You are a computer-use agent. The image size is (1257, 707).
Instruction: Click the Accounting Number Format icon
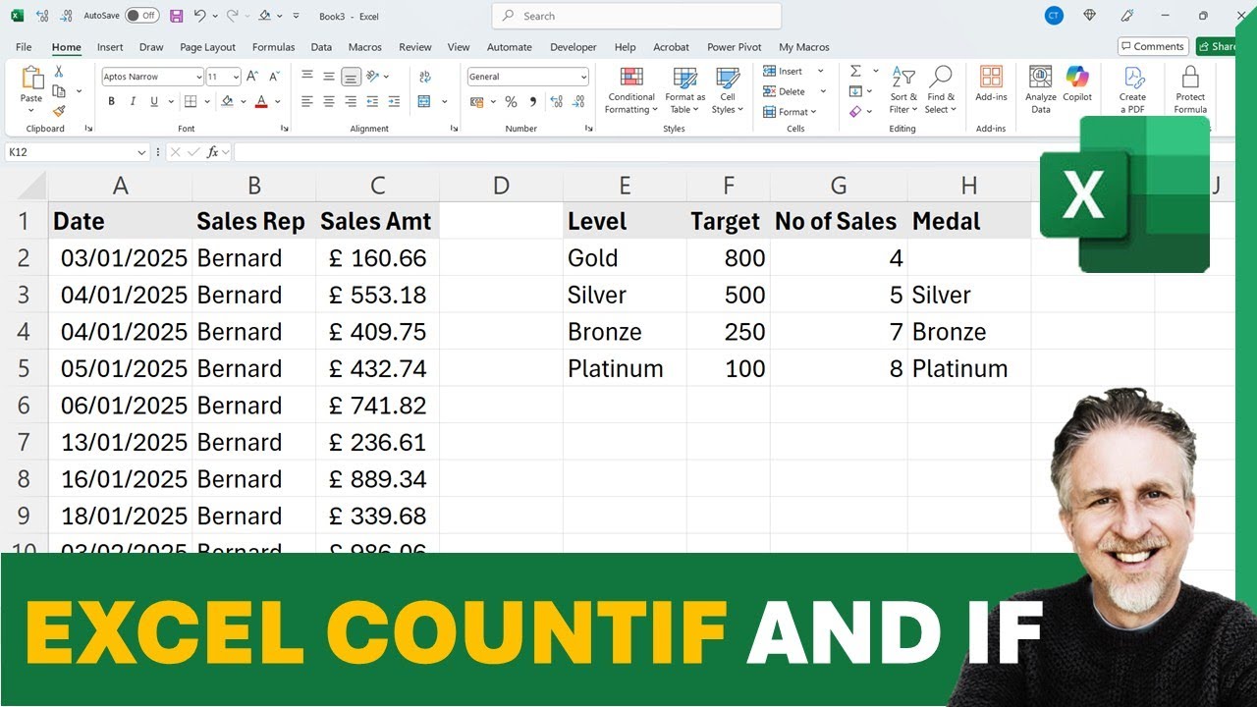476,101
